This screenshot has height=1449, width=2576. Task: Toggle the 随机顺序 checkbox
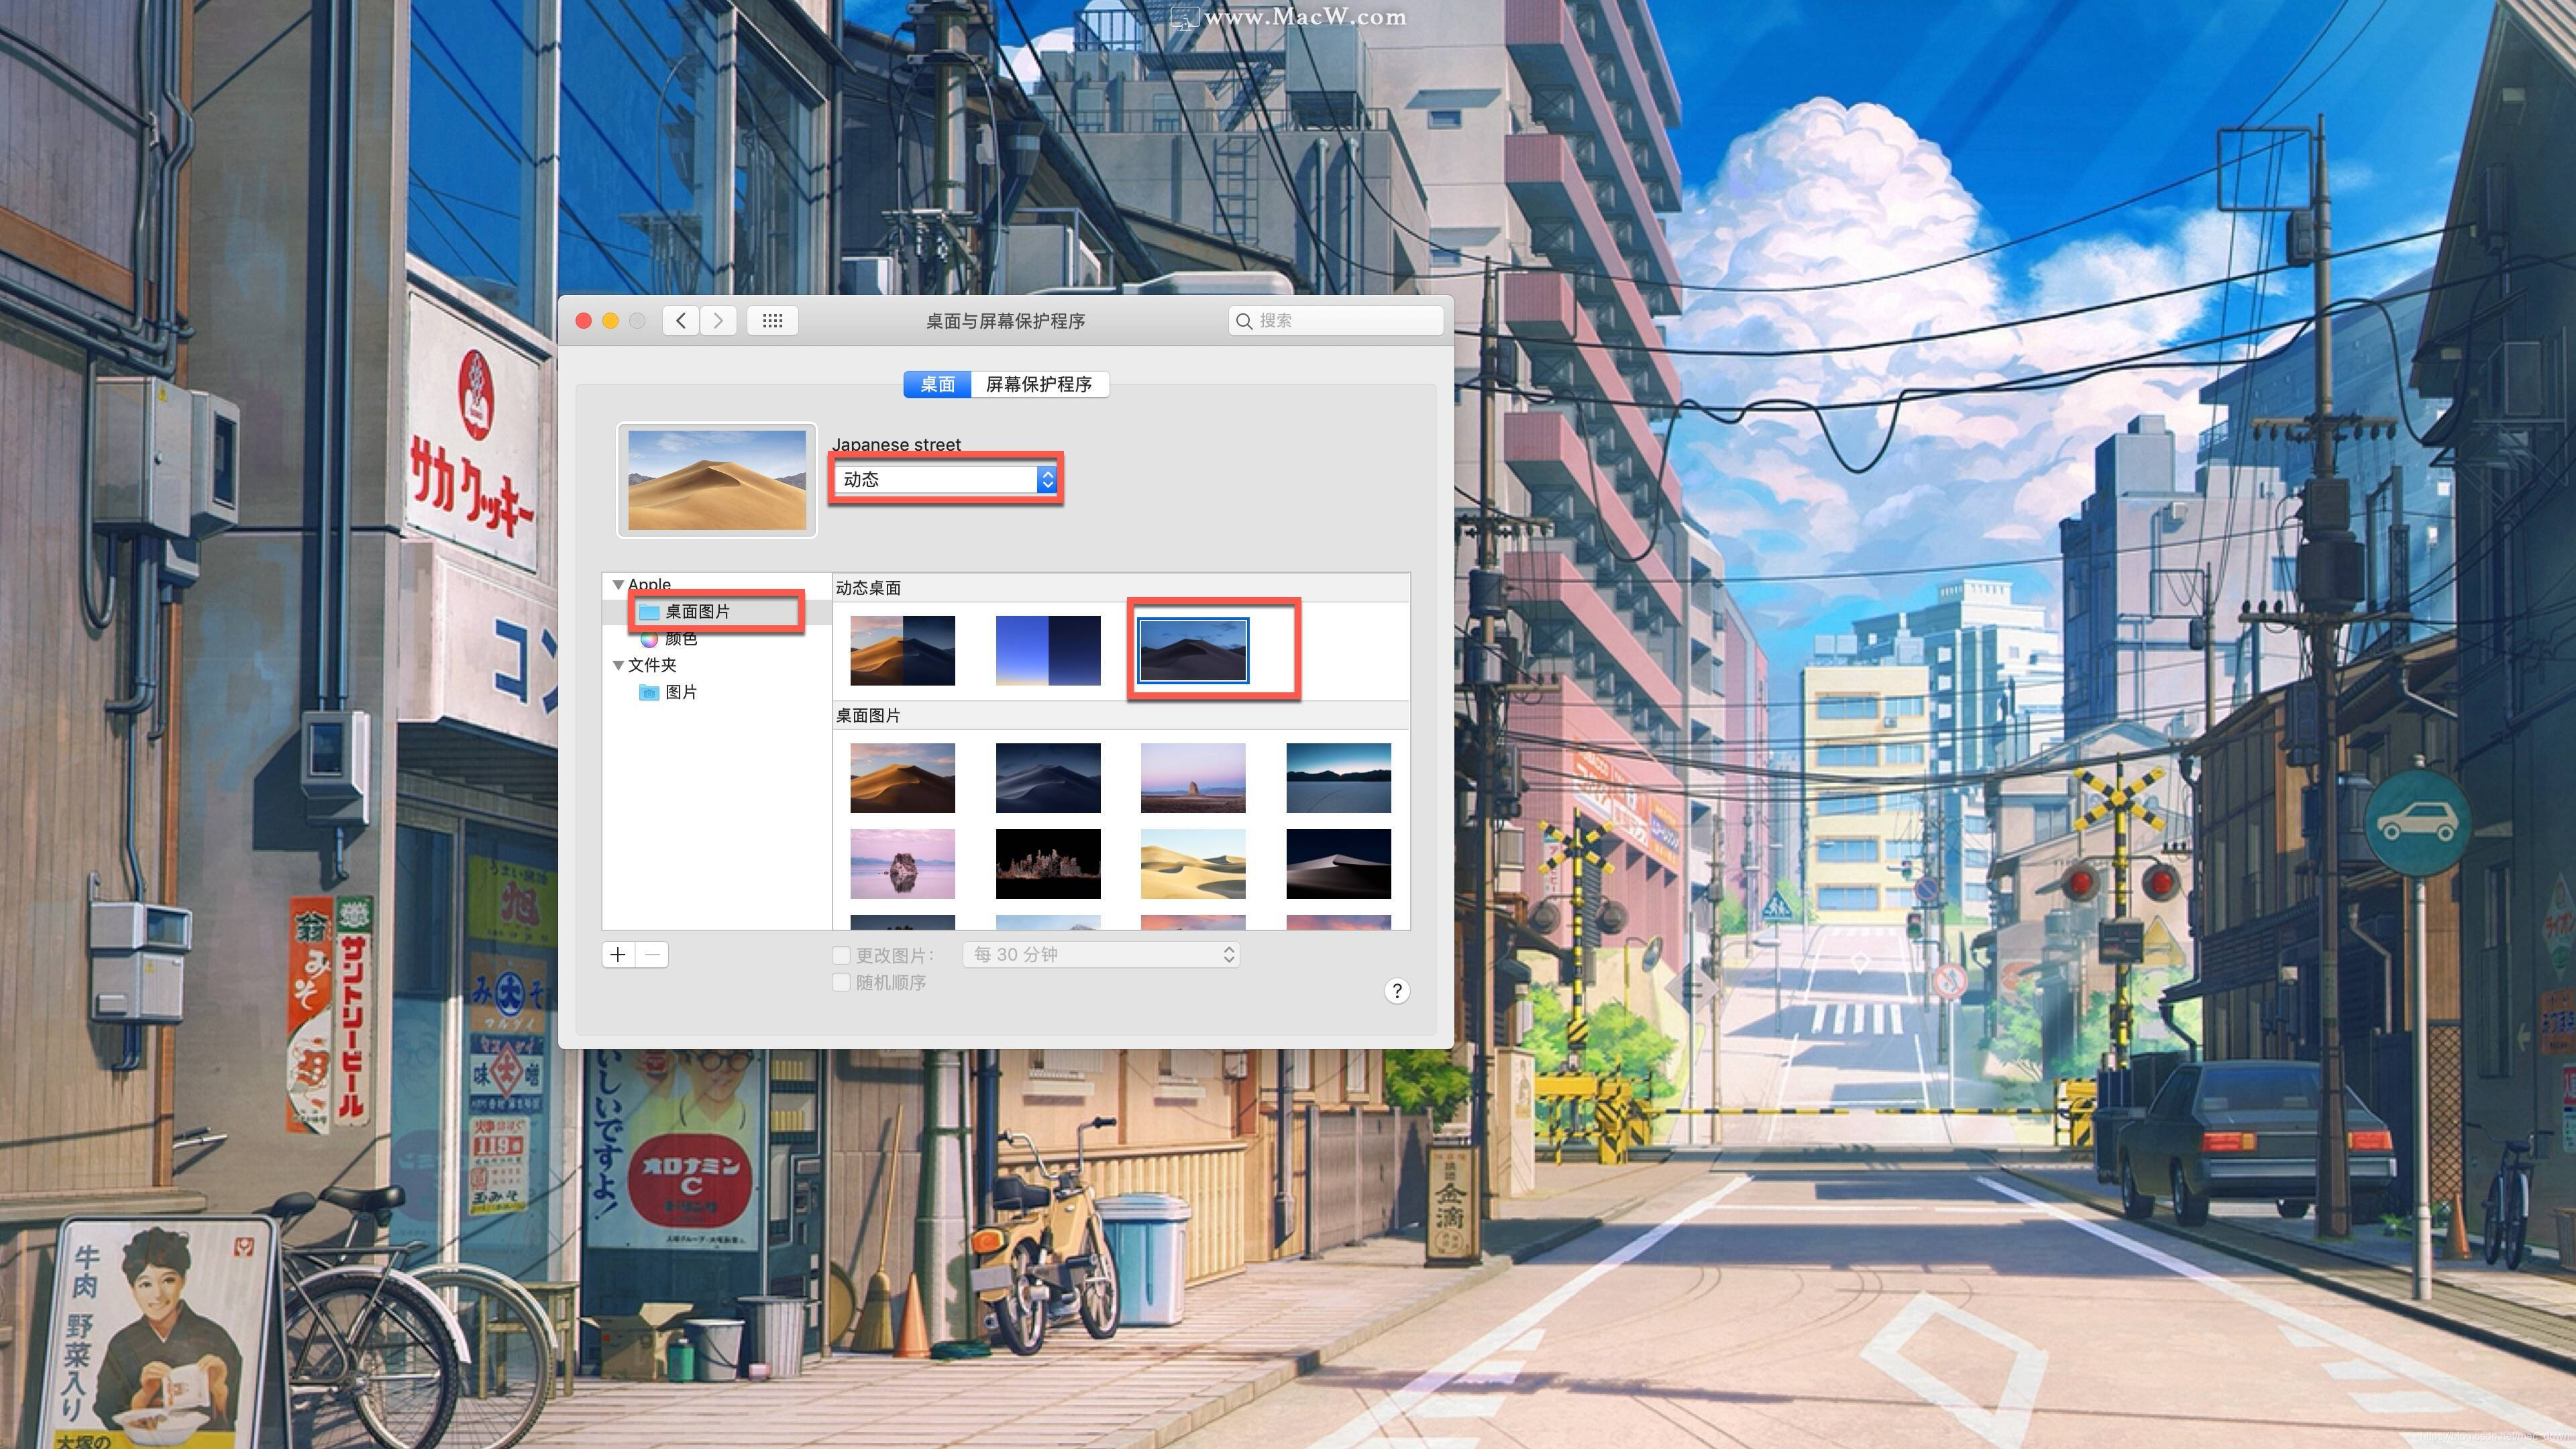click(x=842, y=983)
